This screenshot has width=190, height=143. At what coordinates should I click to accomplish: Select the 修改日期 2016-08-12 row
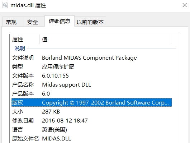[92, 121]
